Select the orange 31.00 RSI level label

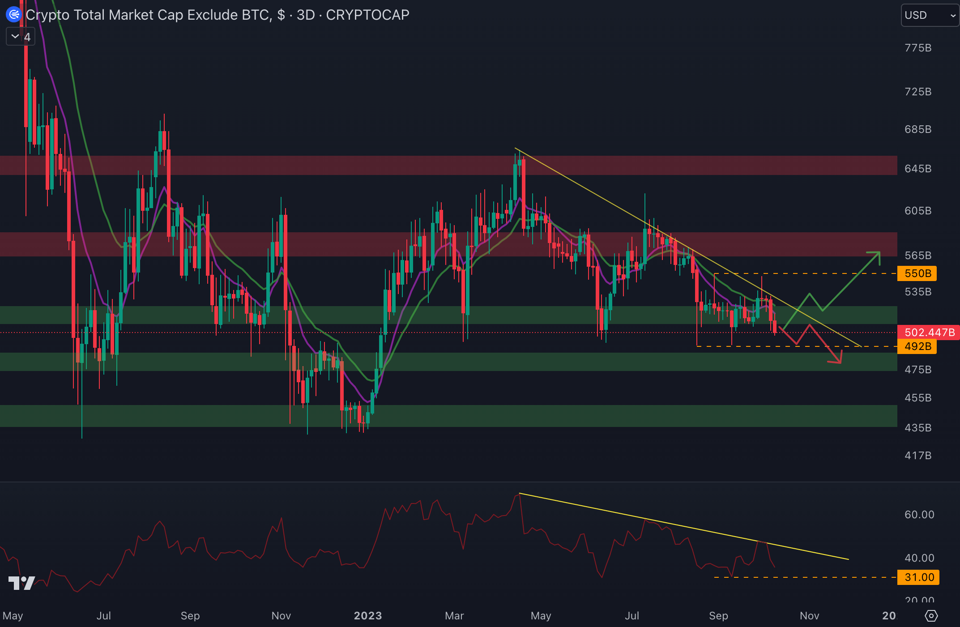point(918,577)
